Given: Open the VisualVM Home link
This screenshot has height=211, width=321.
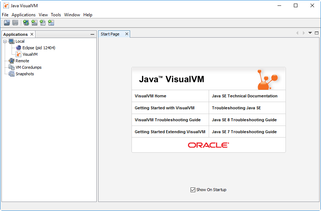Looking at the screenshot, I should coord(150,96).
